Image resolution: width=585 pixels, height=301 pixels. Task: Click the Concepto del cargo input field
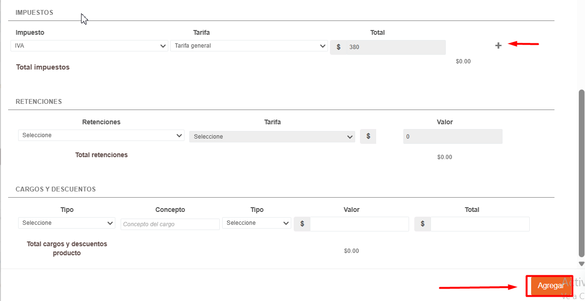[170, 224]
